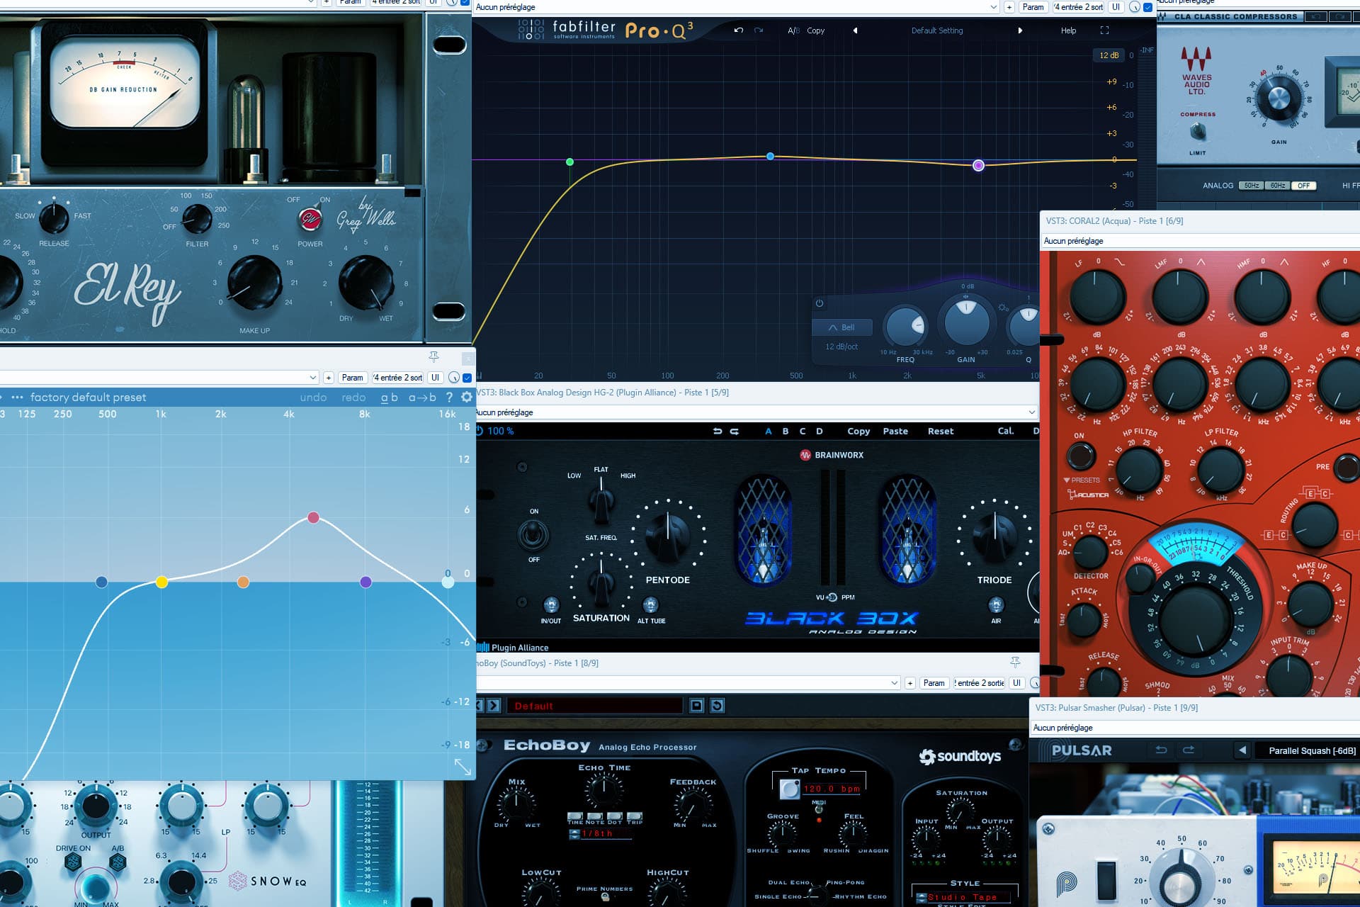Open Pro-Q 3 Bell shape dropdown

(x=841, y=327)
